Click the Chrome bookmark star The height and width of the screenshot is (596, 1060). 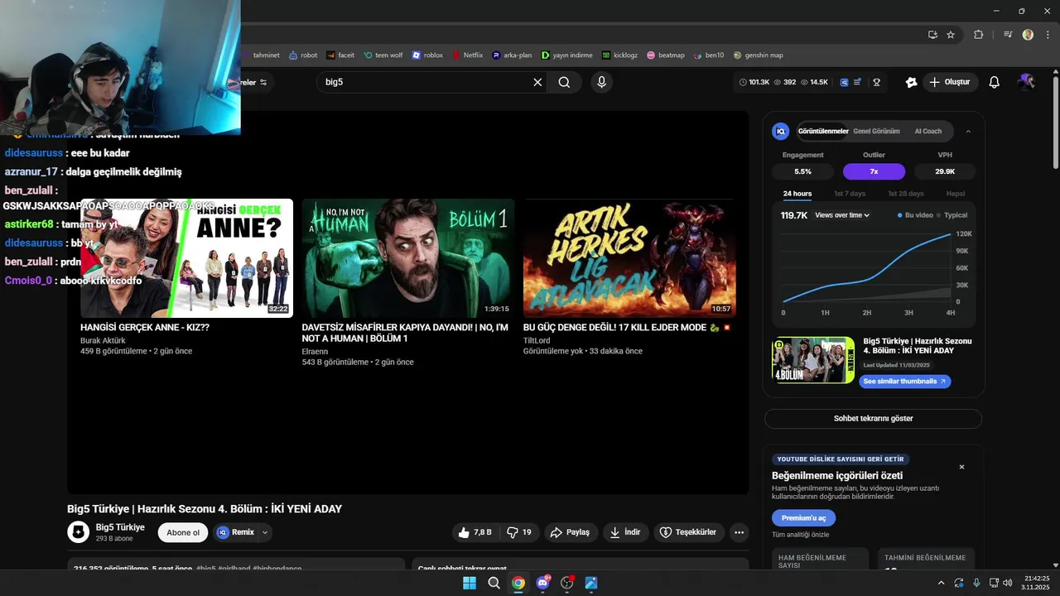(951, 35)
